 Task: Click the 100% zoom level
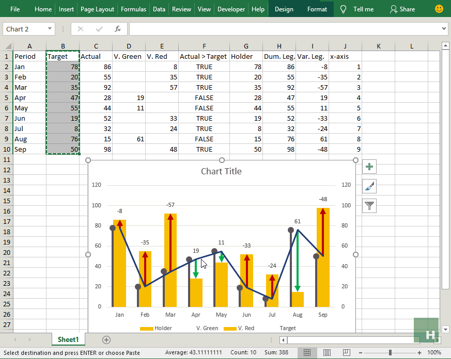(434, 352)
